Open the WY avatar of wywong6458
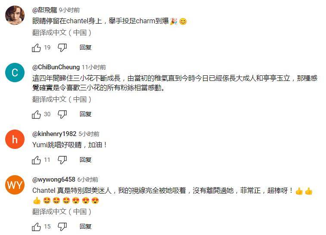Image resolution: width=326 pixels, height=235 pixels. coord(15,185)
